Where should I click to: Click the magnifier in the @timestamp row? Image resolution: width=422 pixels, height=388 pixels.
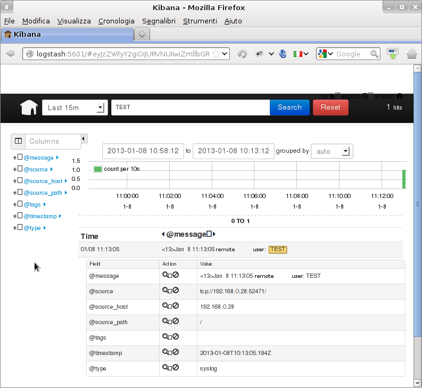pyautogui.click(x=165, y=352)
